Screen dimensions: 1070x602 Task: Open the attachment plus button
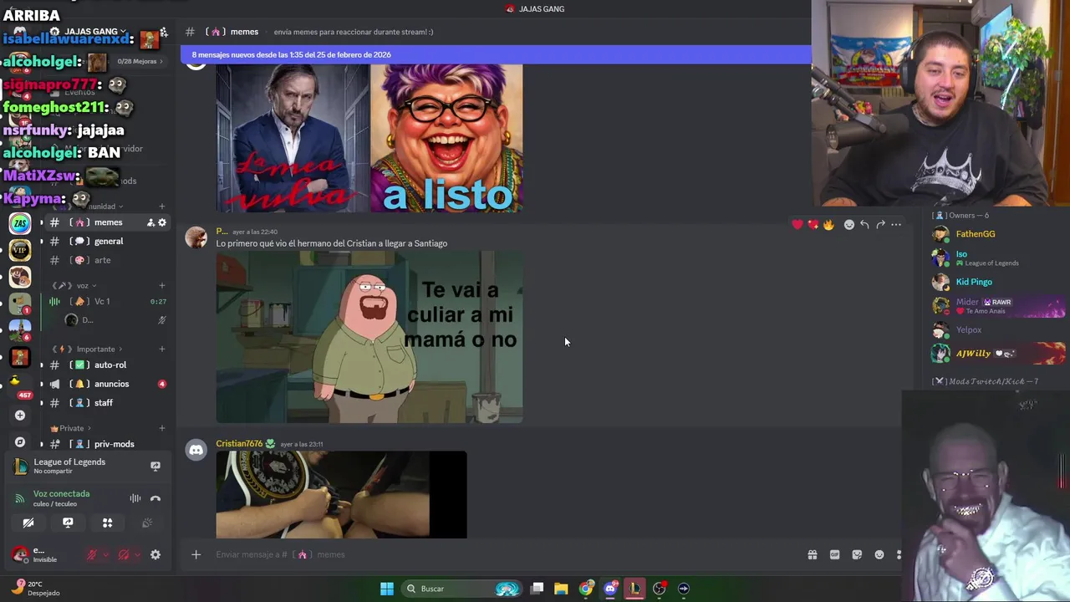[196, 554]
